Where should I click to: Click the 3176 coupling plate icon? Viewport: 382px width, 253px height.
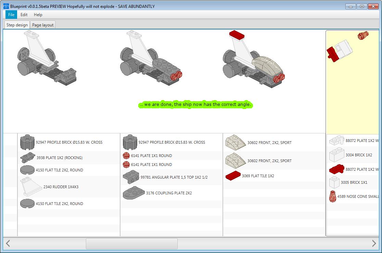pos(134,193)
